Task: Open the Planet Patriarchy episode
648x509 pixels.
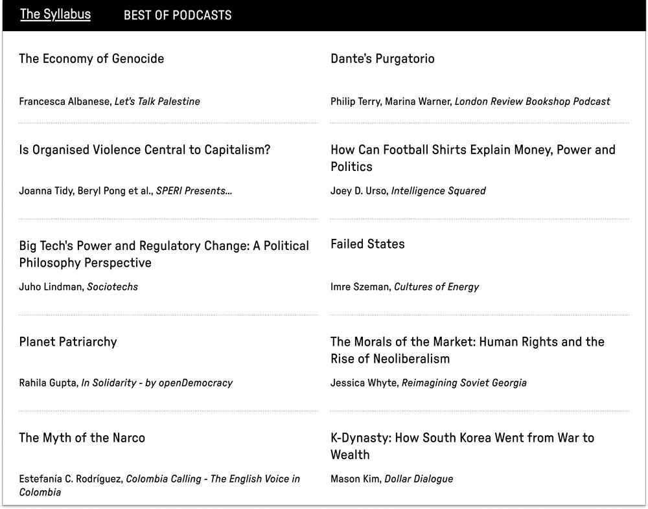Action: [x=68, y=342]
